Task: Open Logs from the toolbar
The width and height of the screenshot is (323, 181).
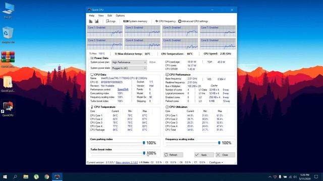Action: (x=111, y=21)
